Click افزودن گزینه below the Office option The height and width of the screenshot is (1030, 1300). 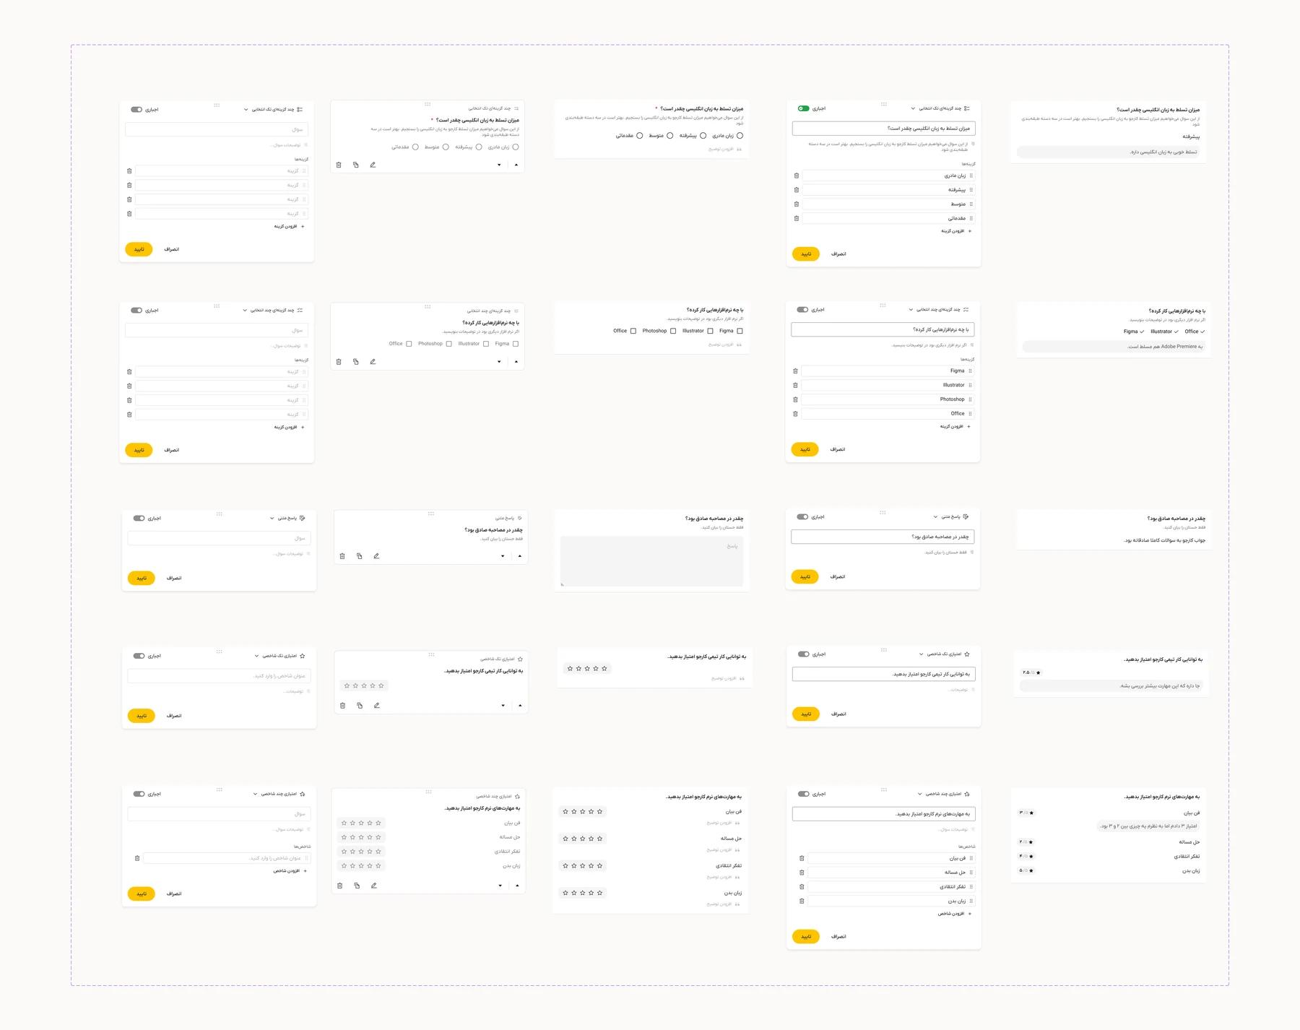coord(955,426)
